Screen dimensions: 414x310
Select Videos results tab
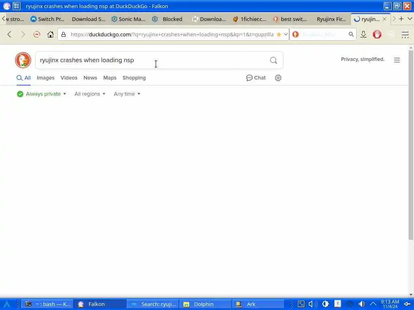click(69, 78)
